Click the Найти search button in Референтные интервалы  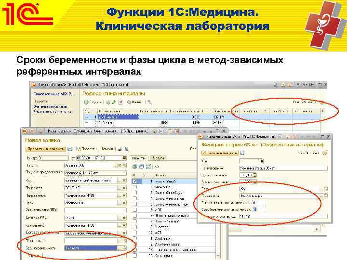pyautogui.click(x=134, y=102)
